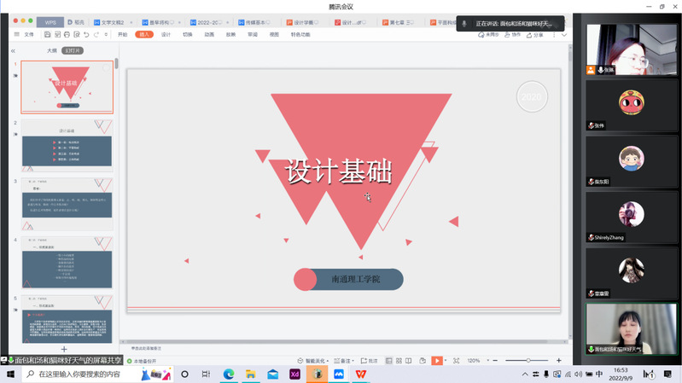682x383 pixels.
Task: Click the 2020 circle on slide
Action: (532, 96)
